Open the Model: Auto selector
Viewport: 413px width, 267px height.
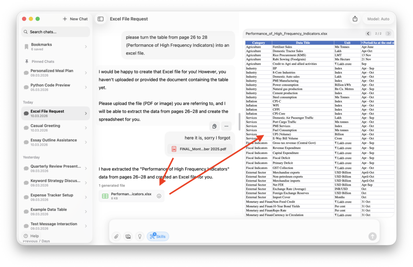click(378, 19)
